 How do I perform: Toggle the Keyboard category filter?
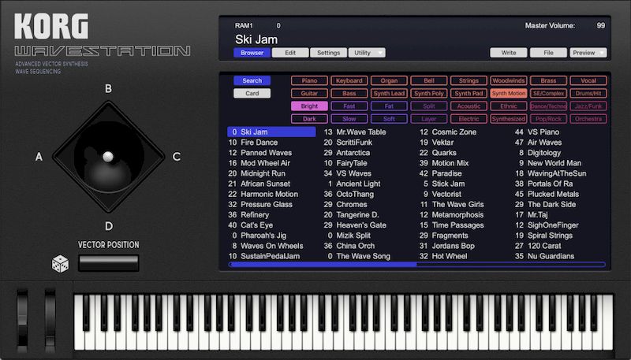point(349,81)
